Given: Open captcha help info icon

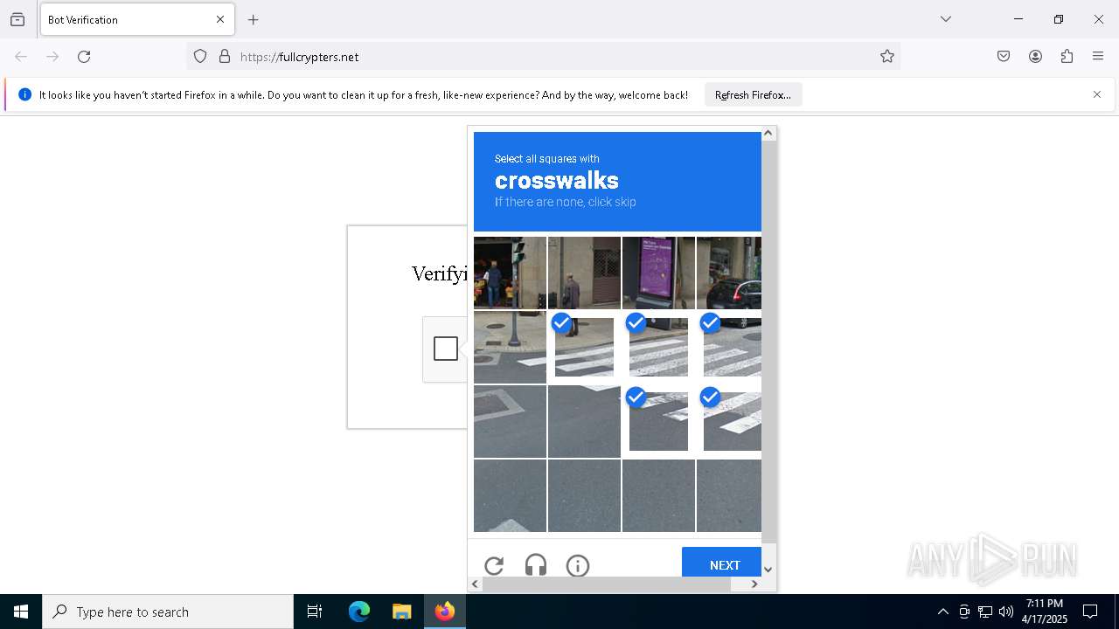Looking at the screenshot, I should (578, 565).
